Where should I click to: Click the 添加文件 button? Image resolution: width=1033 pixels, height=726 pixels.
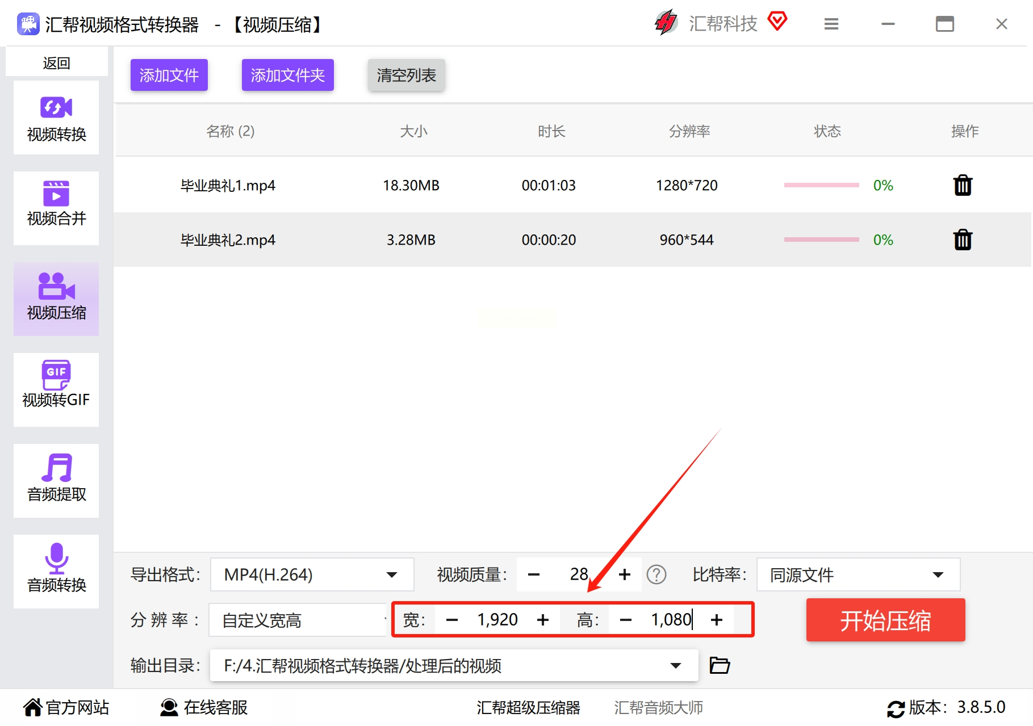(x=169, y=75)
